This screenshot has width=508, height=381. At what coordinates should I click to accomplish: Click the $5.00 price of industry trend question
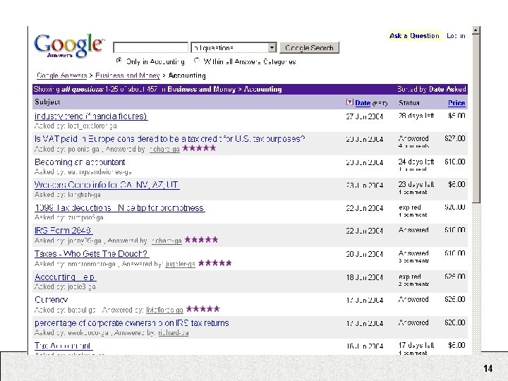click(x=456, y=116)
